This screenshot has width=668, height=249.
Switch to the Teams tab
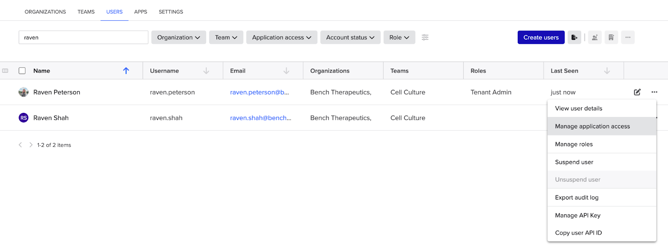pos(86,12)
